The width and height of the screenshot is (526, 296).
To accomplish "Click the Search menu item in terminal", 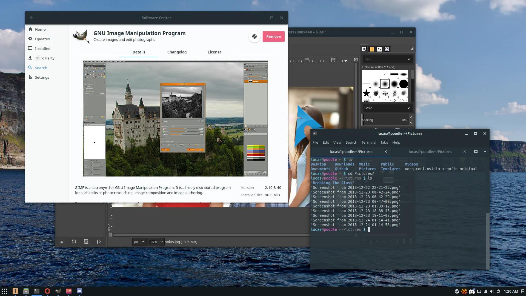I will point(351,142).
